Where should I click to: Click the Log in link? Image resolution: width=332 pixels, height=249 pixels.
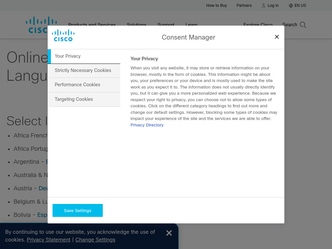(273, 6)
